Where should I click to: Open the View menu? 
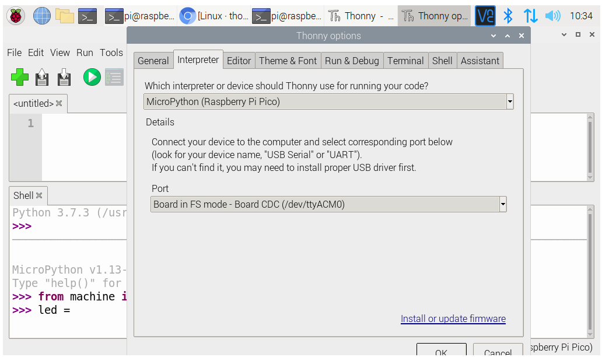click(60, 52)
